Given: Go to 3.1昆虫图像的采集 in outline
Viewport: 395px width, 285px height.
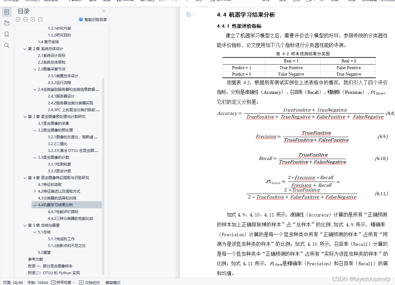Looking at the screenshot, I should click(53, 124).
